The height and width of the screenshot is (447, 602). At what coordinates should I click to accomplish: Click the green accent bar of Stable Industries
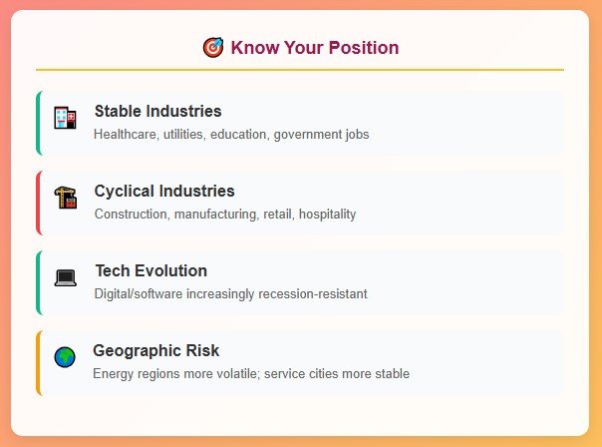(x=38, y=123)
